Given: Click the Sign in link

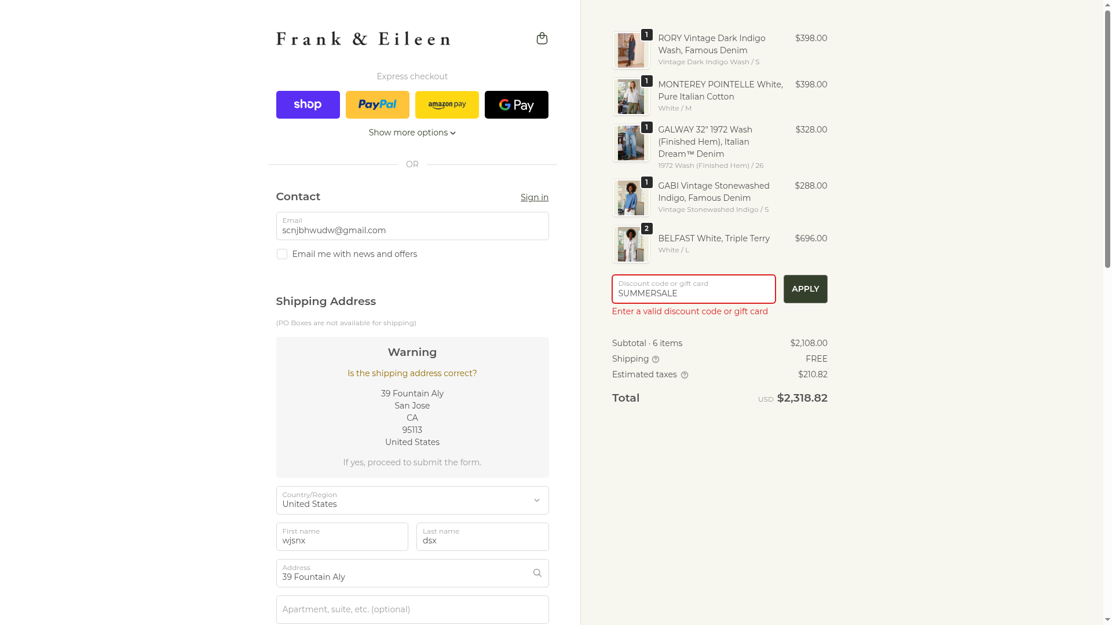Looking at the screenshot, I should [534, 197].
